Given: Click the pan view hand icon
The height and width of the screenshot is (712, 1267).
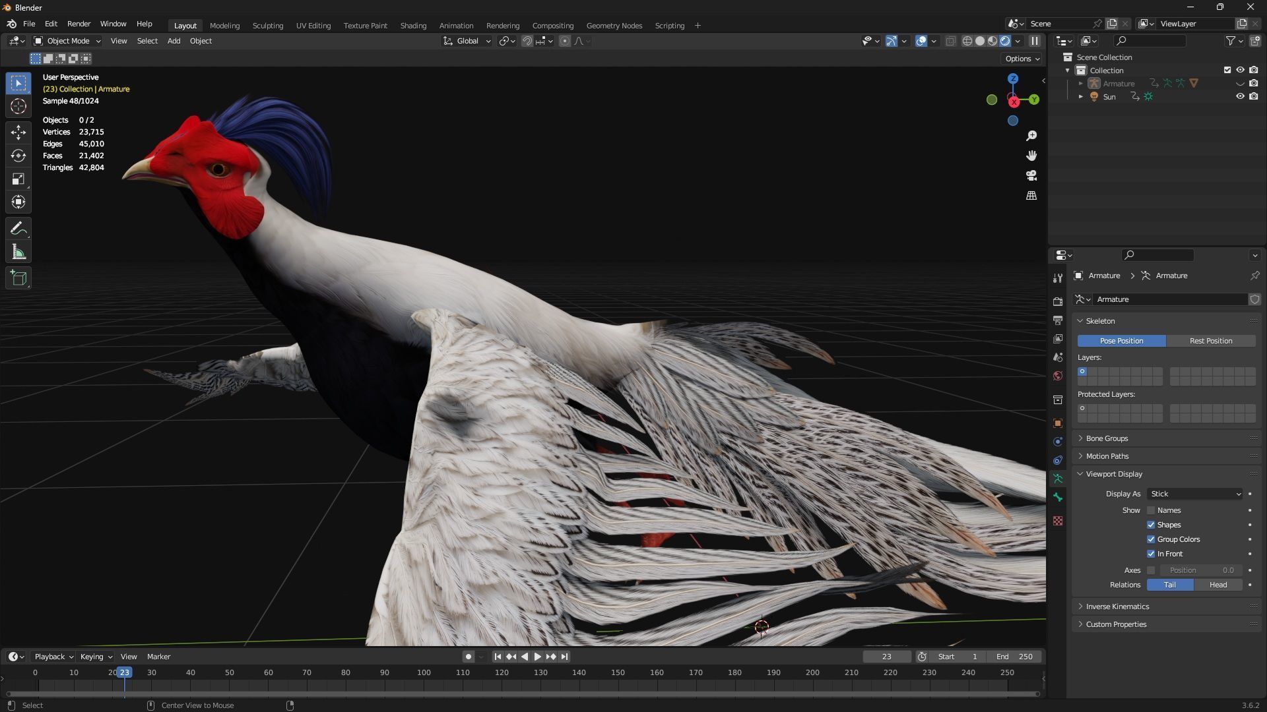Looking at the screenshot, I should [x=1031, y=156].
